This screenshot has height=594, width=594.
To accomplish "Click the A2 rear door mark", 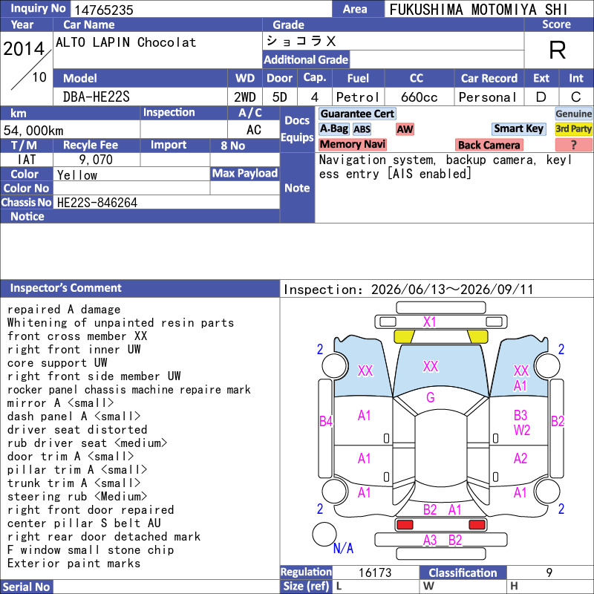I will pyautogui.click(x=520, y=458).
